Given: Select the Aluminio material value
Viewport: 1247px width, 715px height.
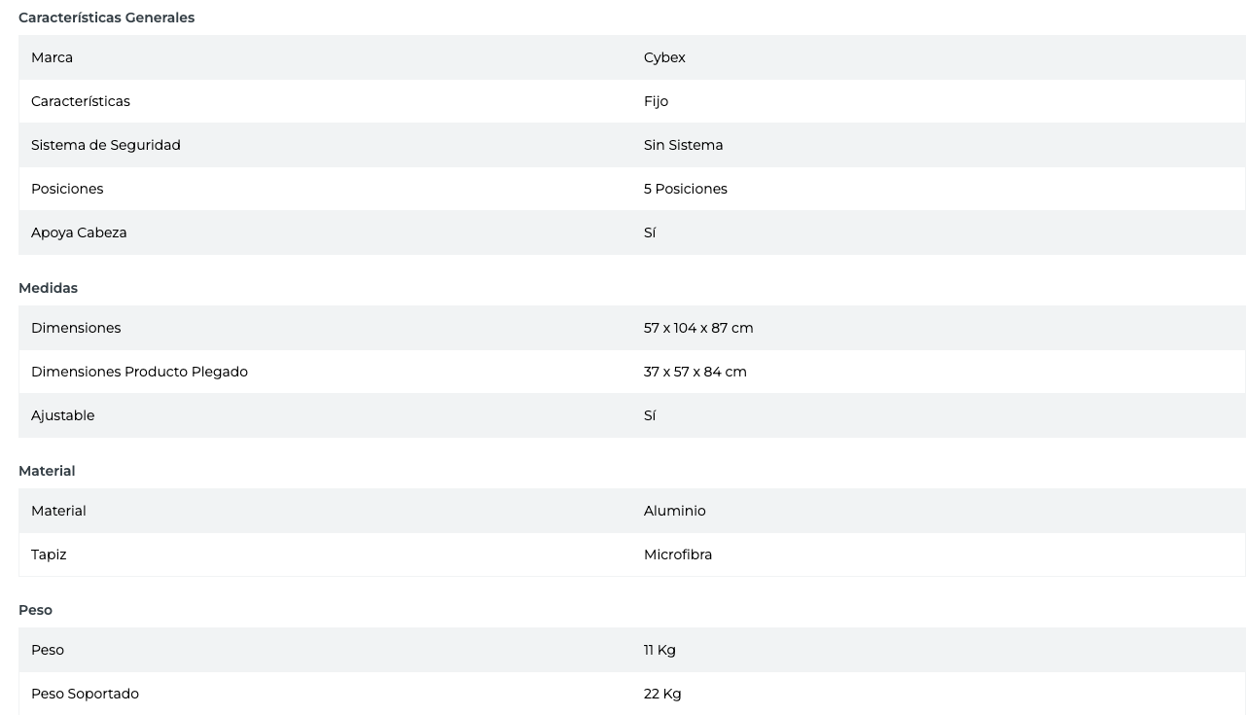Looking at the screenshot, I should [674, 511].
